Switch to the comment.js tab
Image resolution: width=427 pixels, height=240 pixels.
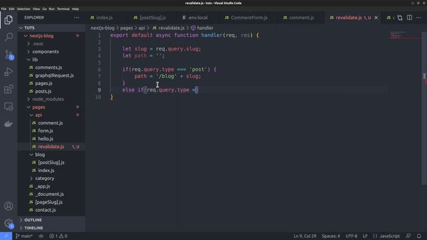(x=302, y=18)
